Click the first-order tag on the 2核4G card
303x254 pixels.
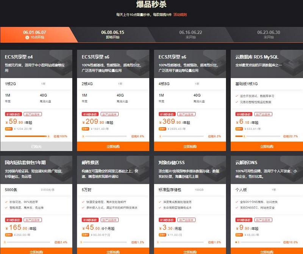pos(109,114)
